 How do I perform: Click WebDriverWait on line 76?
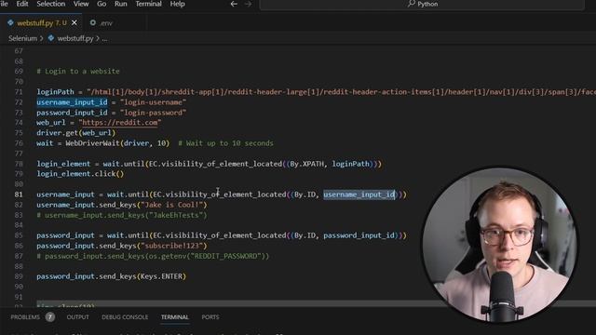click(93, 143)
